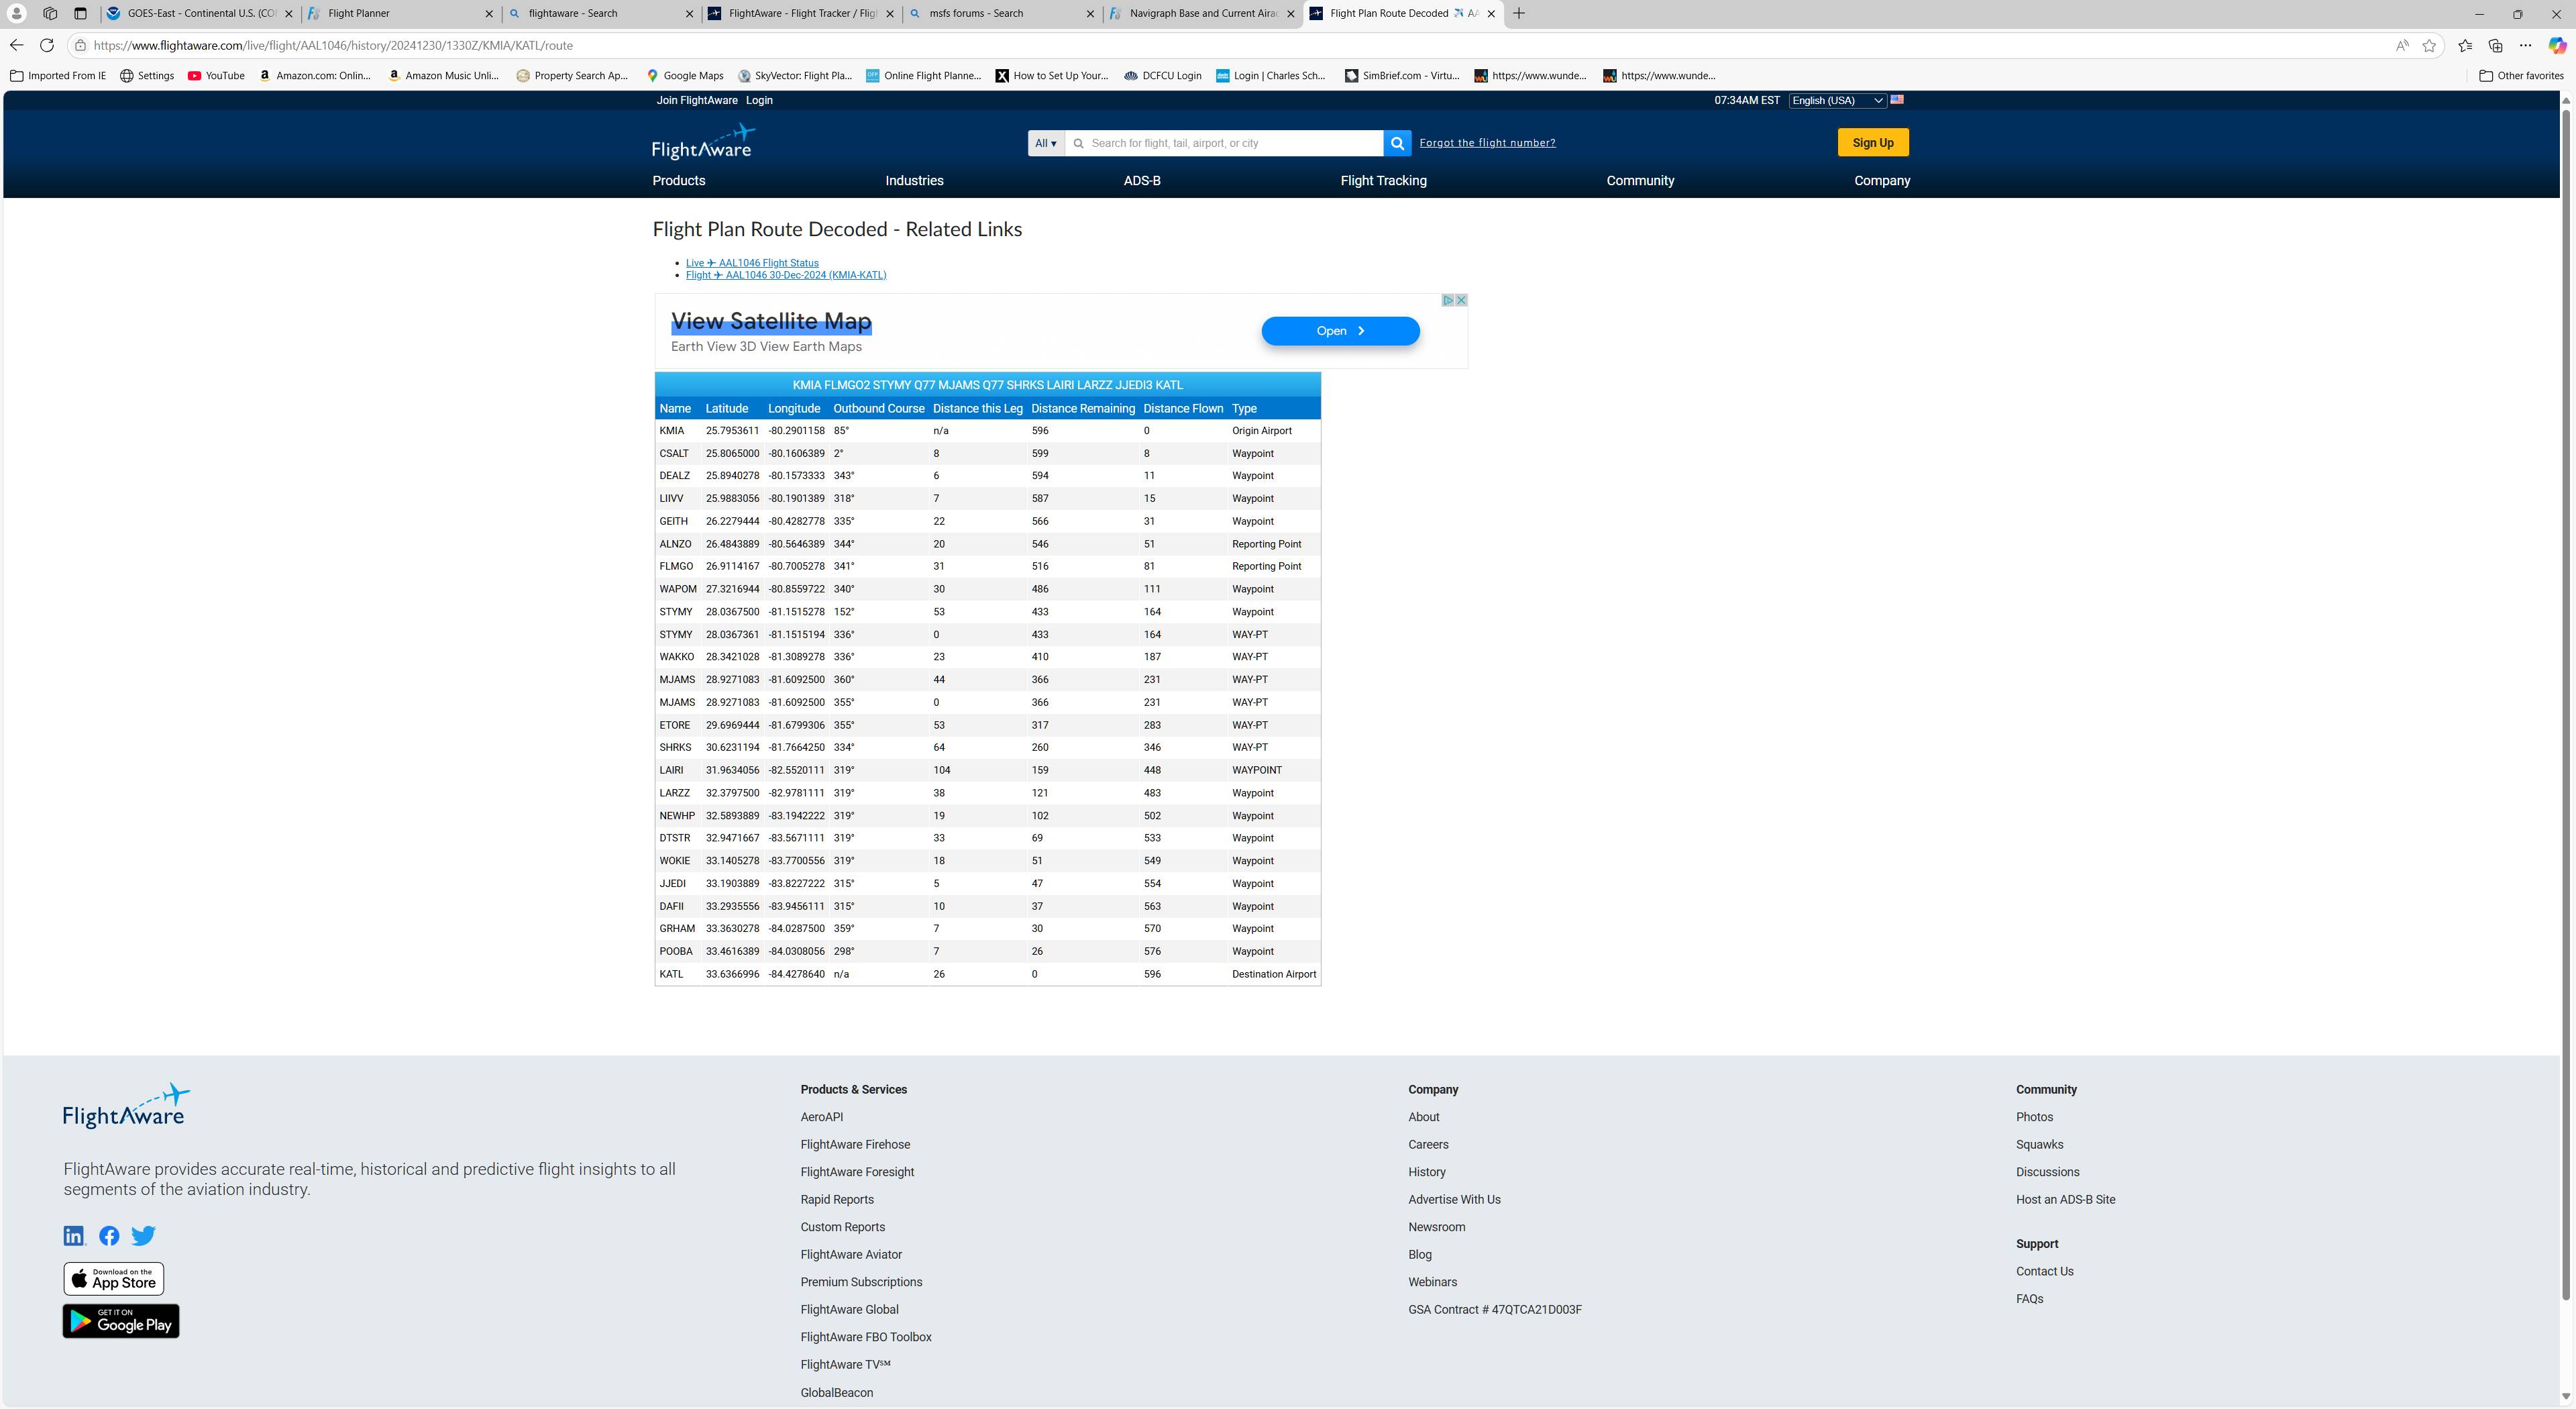The width and height of the screenshot is (2576, 1409).
Task: Click the Open button in the ad
Action: (1340, 331)
